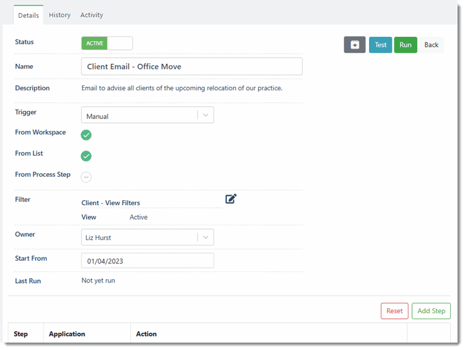Switch to the Details tab

pyautogui.click(x=28, y=15)
